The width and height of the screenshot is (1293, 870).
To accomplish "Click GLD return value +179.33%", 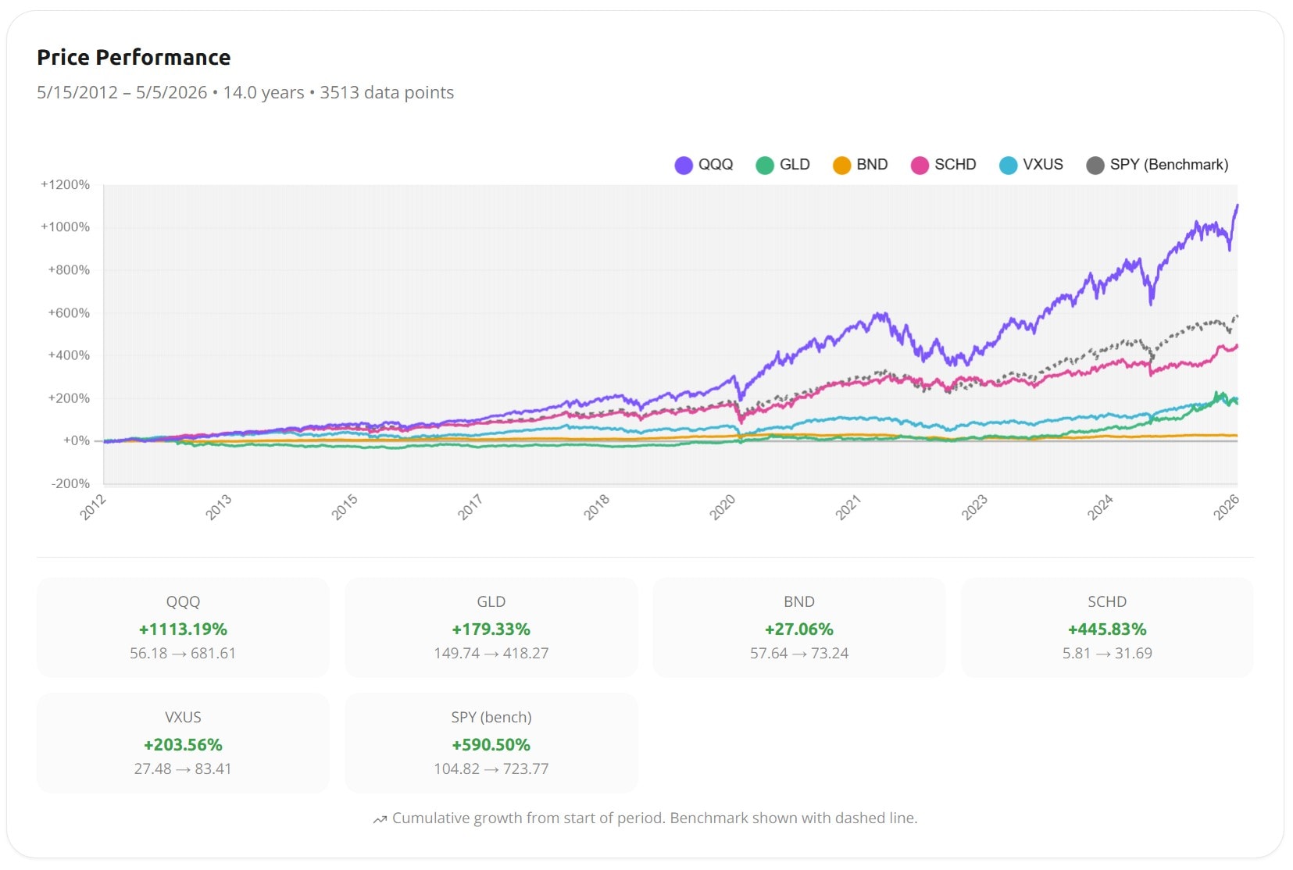I will pyautogui.click(x=491, y=629).
